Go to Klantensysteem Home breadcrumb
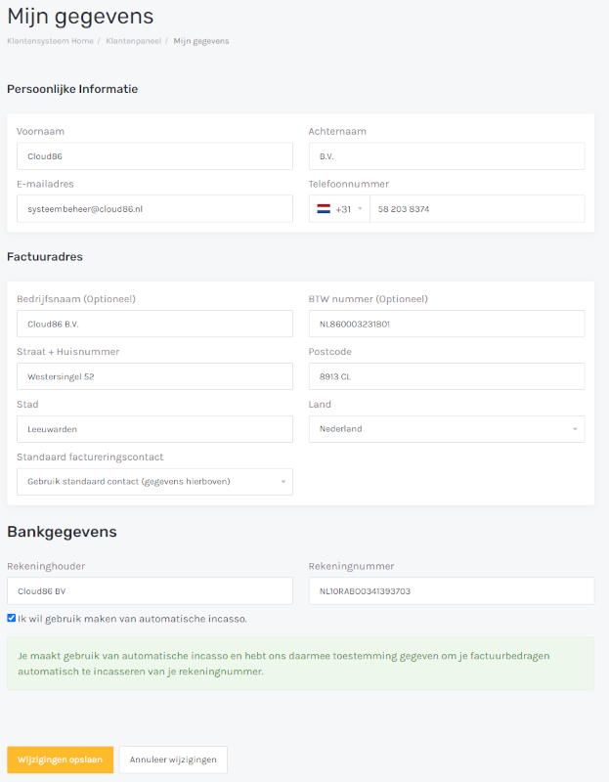 click(x=51, y=41)
